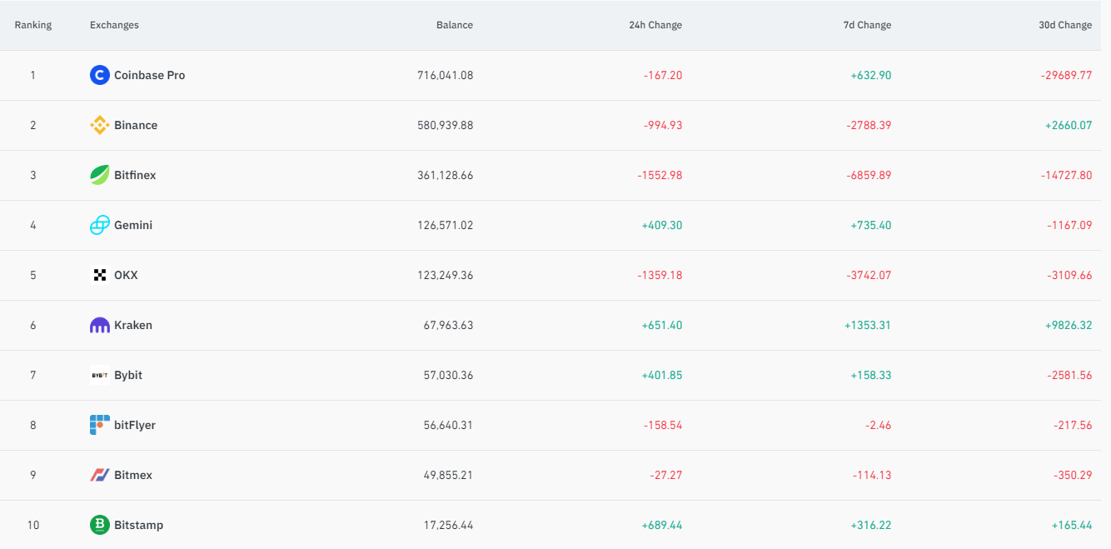This screenshot has width=1111, height=549.
Task: Click Kraken 30d change +9826.32
Action: [x=1069, y=325]
